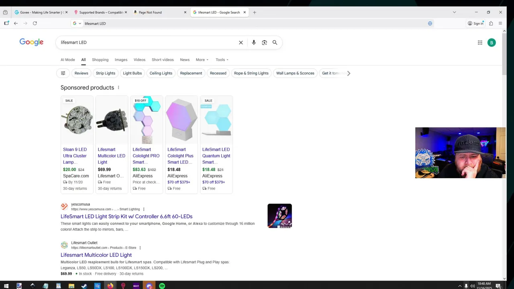Image resolution: width=514 pixels, height=289 pixels.
Task: Select the Images search category
Action: click(x=121, y=60)
